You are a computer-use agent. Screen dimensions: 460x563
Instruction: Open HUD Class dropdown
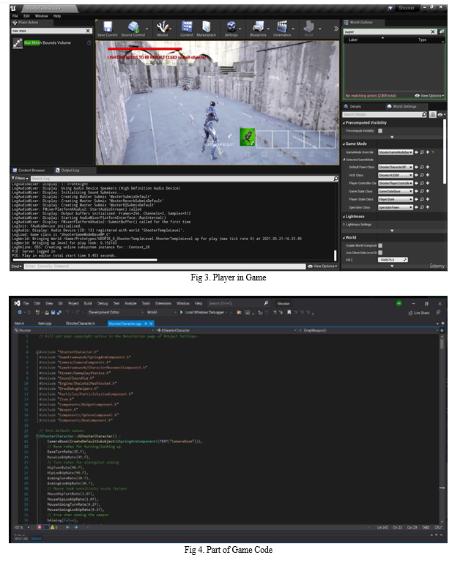click(x=396, y=175)
